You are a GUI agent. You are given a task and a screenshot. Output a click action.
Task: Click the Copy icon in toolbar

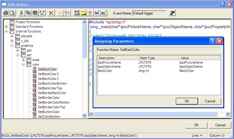pyautogui.click(x=28, y=13)
